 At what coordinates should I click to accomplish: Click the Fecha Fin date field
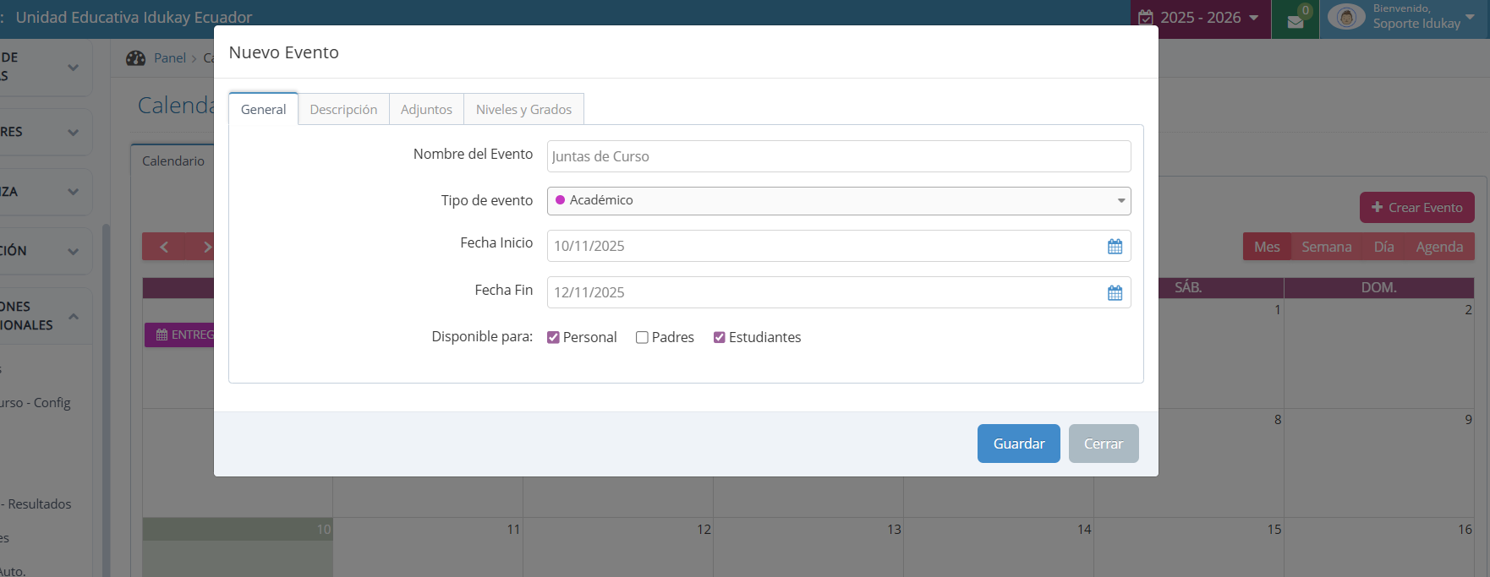click(839, 292)
